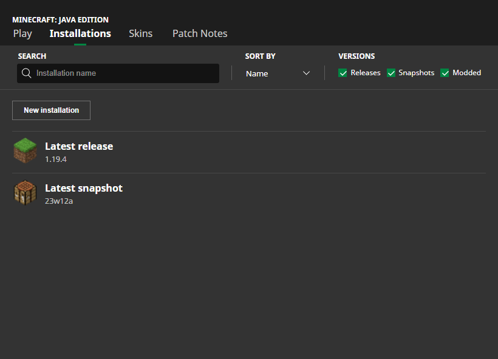The image size is (498, 359).
Task: Uncheck the Releases versions checkbox
Action: pos(343,73)
